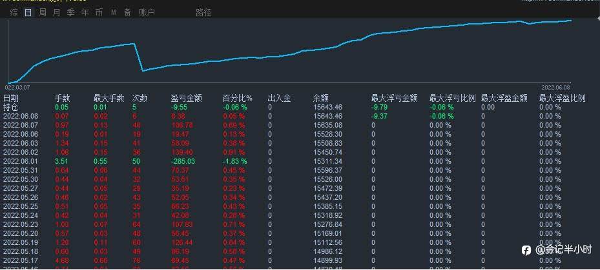Switch to the 周 weekly tab
Image resolution: width=600 pixels, height=270 pixels.
(x=43, y=13)
